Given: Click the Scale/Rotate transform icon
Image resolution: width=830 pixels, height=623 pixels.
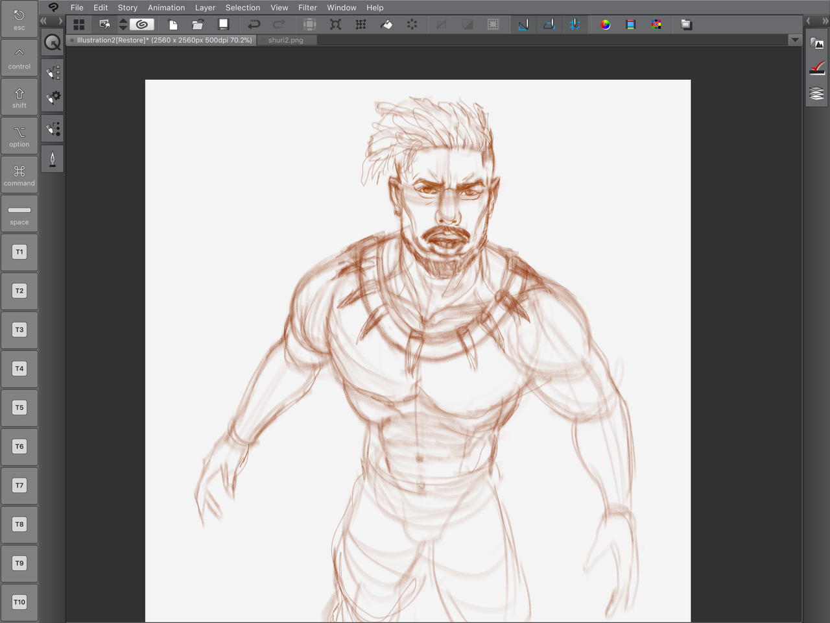Looking at the screenshot, I should pyautogui.click(x=335, y=25).
